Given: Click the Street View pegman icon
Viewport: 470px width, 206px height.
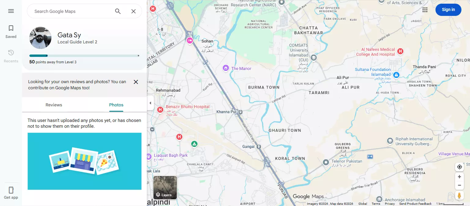Looking at the screenshot, I should tap(459, 195).
